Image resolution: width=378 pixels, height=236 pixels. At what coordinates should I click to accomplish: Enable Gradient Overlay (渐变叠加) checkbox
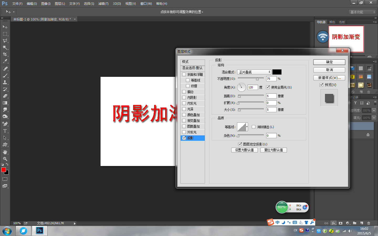click(x=184, y=121)
